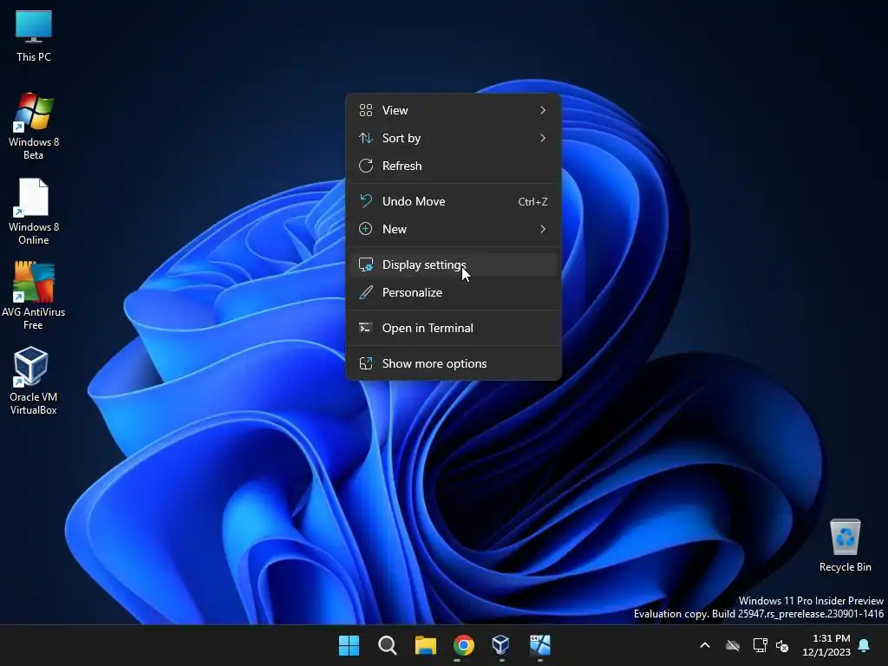Select the Oracle VM VirtualBox desktop shortcut
888x666 pixels.
tap(34, 382)
